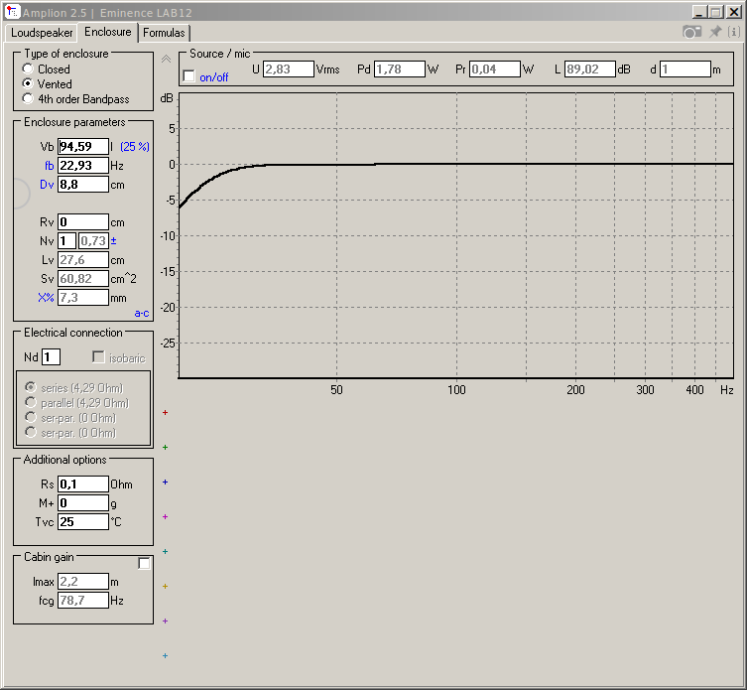The width and height of the screenshot is (747, 690).
Task: Click the blue fb label
Action: point(49,166)
